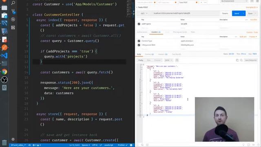The width and height of the screenshot is (261, 147).
Task: Switch to the Tasks POST request tab
Action: [x=188, y=2]
